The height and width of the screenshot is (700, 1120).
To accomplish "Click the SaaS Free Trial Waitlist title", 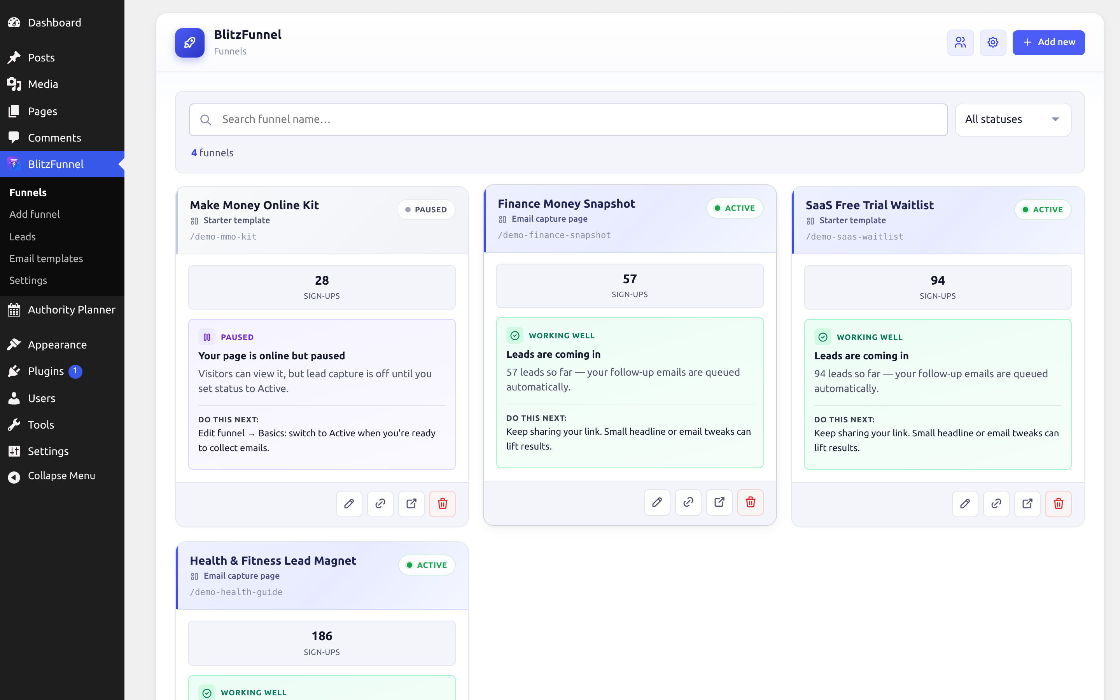I will [x=869, y=205].
